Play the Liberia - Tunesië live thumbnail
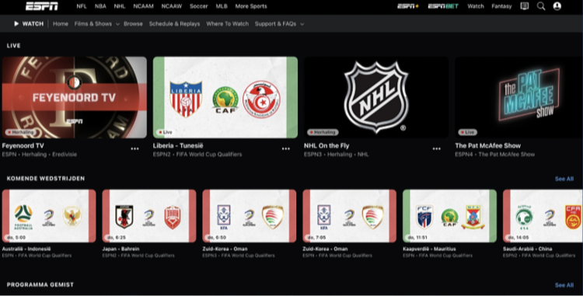 click(225, 97)
